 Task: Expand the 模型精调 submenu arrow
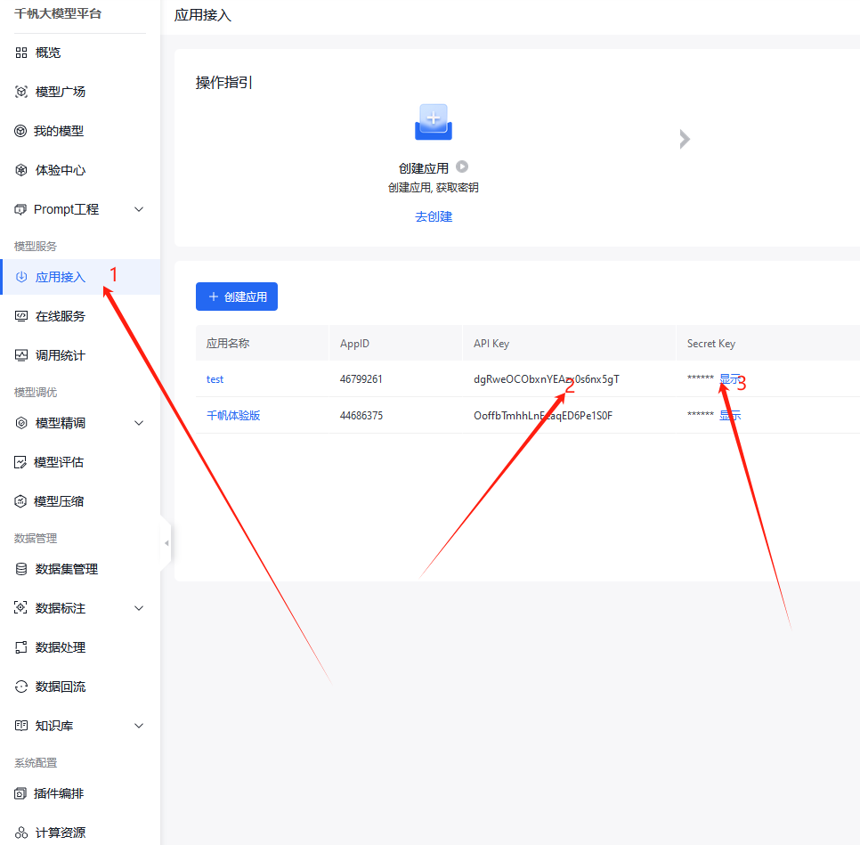138,423
